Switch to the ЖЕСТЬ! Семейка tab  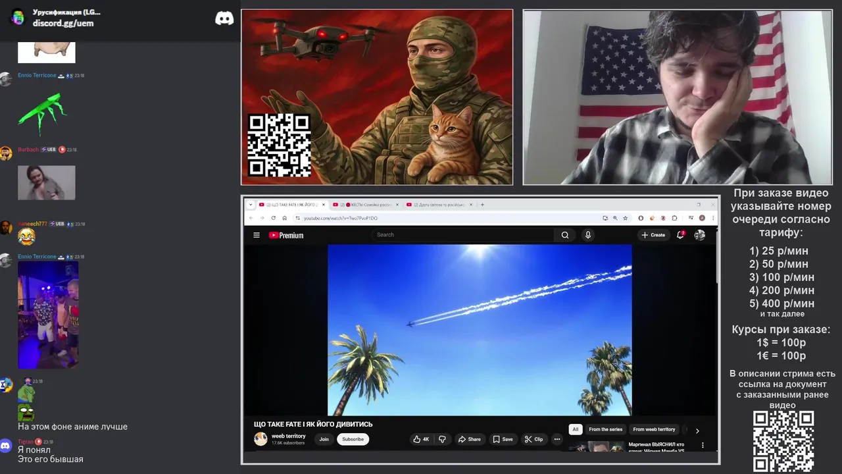(x=366, y=205)
